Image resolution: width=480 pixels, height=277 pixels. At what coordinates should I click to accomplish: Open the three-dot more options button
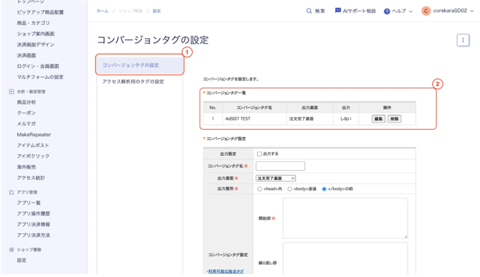463,40
